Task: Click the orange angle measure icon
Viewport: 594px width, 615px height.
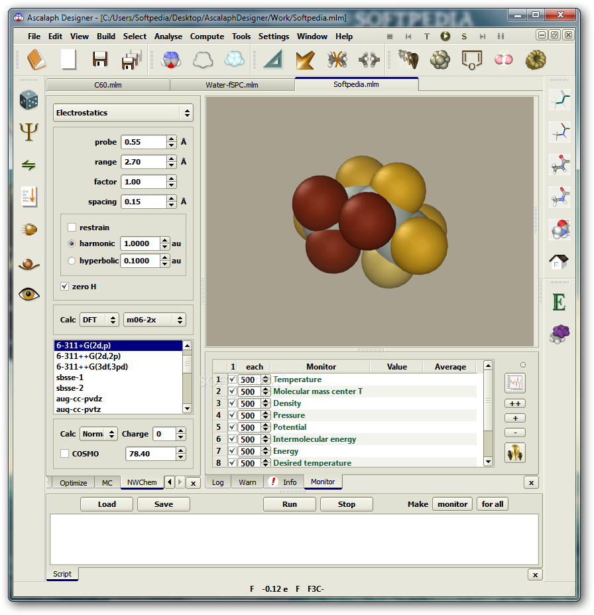Action: pos(305,60)
